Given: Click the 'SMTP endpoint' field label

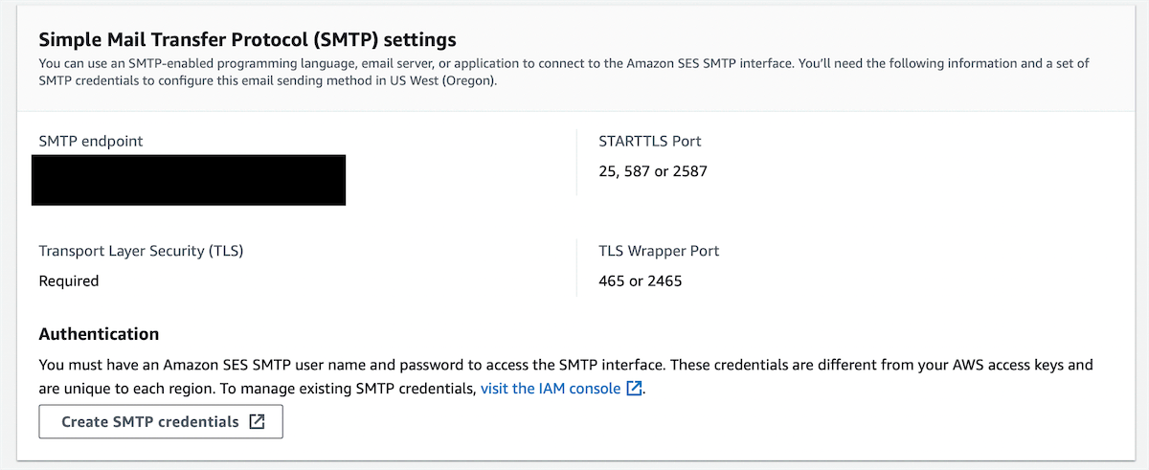Looking at the screenshot, I should tap(90, 141).
